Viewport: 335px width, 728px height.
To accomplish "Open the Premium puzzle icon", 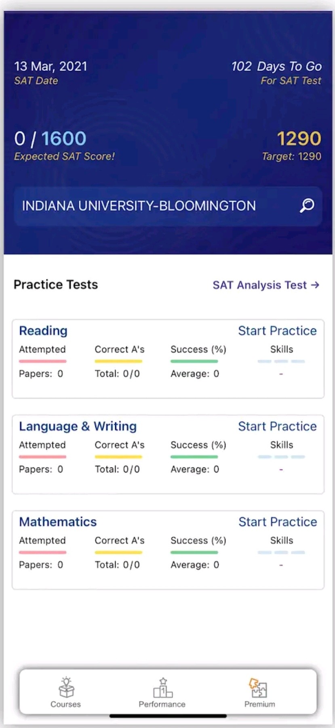I will coord(259,688).
